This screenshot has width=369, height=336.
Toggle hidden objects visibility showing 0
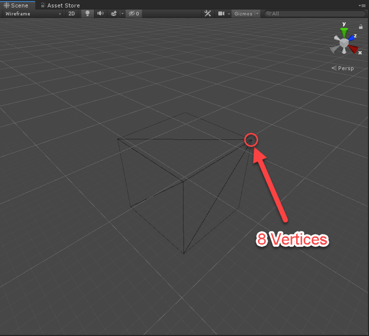coord(134,13)
